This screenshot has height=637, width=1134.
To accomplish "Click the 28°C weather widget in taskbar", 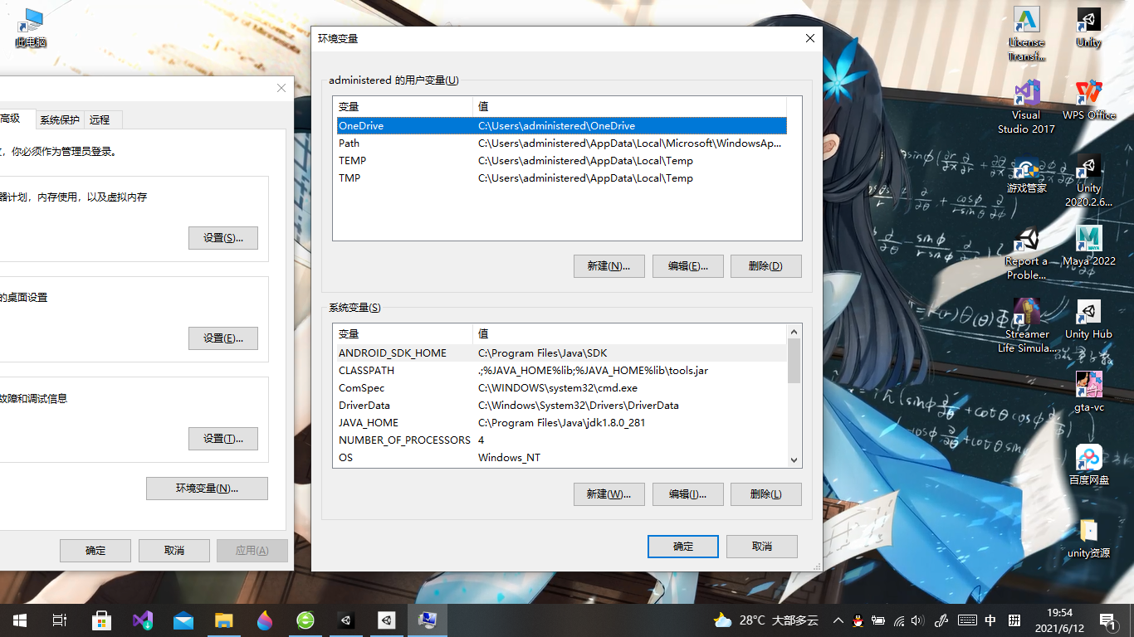I will [765, 620].
